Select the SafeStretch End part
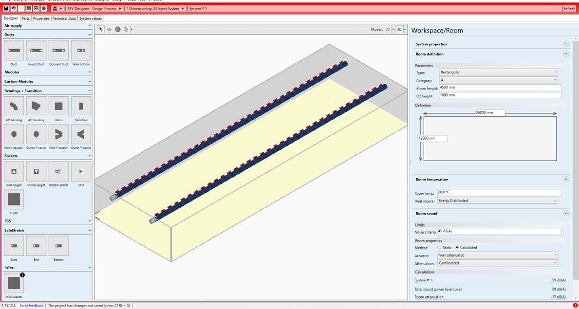This screenshot has width=579, height=309. [x=36, y=246]
